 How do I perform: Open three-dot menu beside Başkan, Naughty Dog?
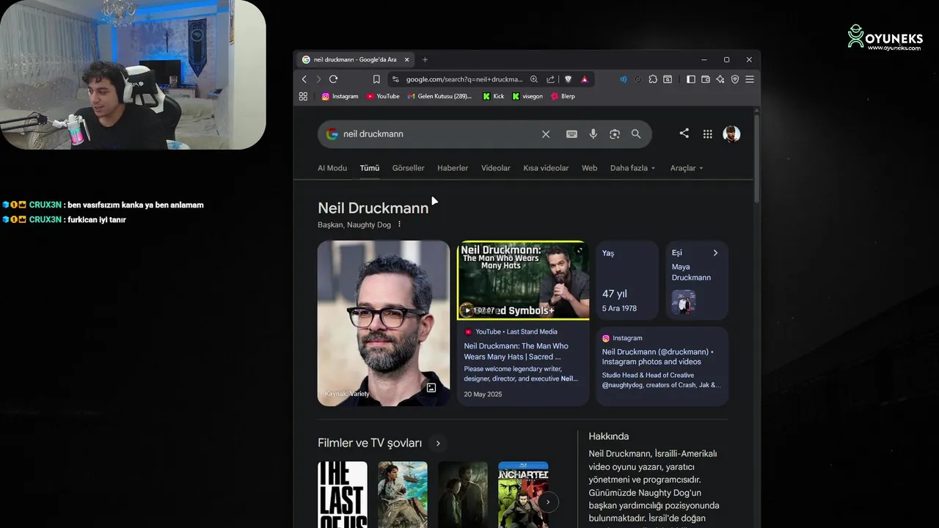pos(400,224)
